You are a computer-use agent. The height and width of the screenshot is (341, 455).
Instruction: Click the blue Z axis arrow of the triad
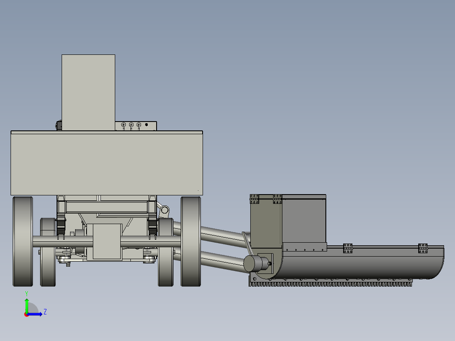35,314
